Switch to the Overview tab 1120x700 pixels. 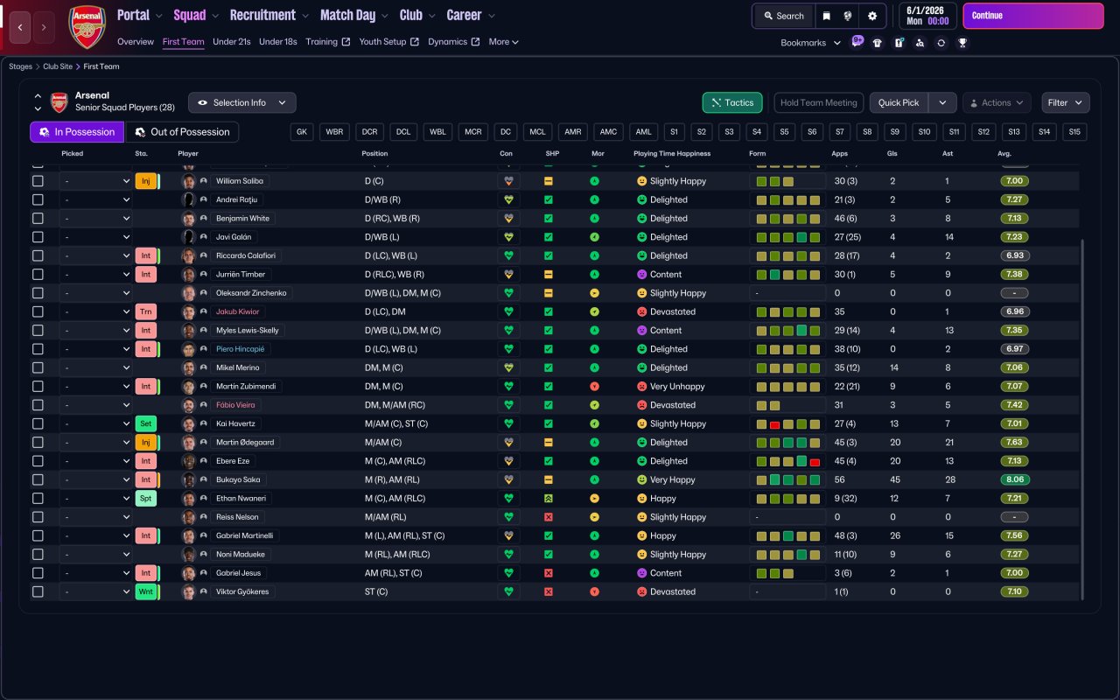tap(136, 42)
